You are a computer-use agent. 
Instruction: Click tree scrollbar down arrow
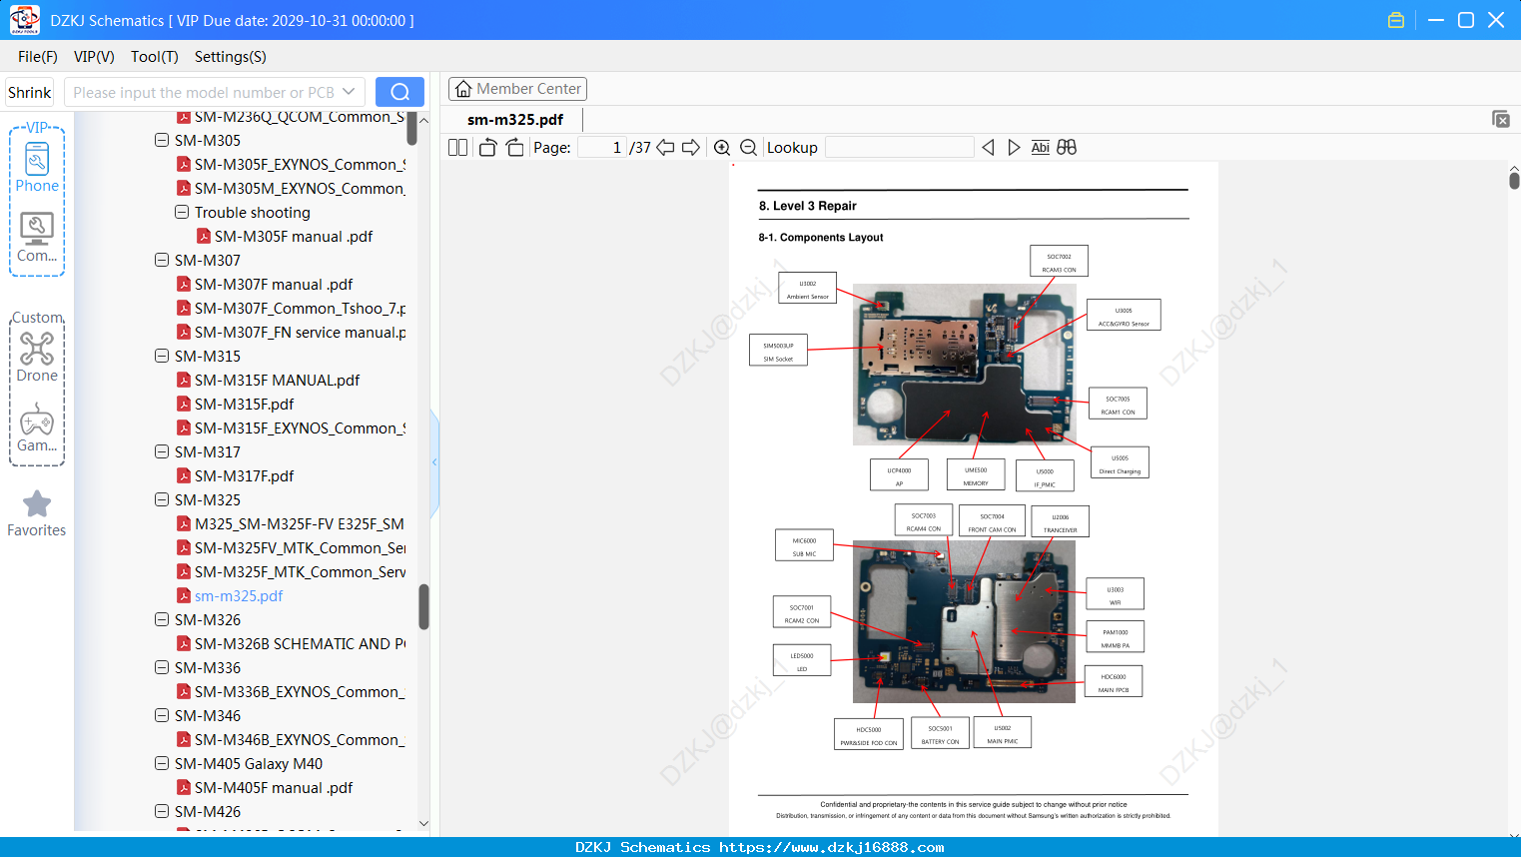[423, 823]
